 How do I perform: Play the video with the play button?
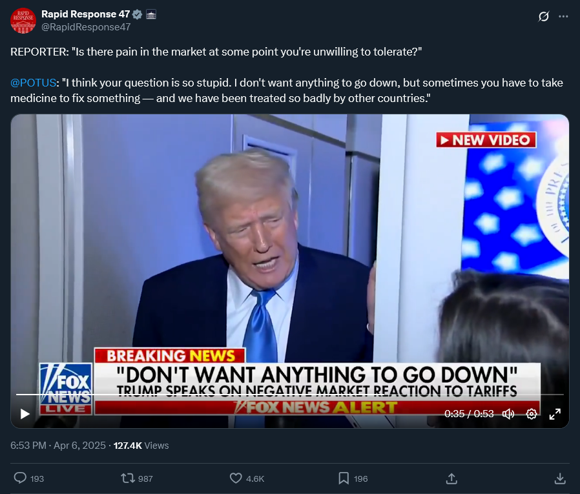25,414
